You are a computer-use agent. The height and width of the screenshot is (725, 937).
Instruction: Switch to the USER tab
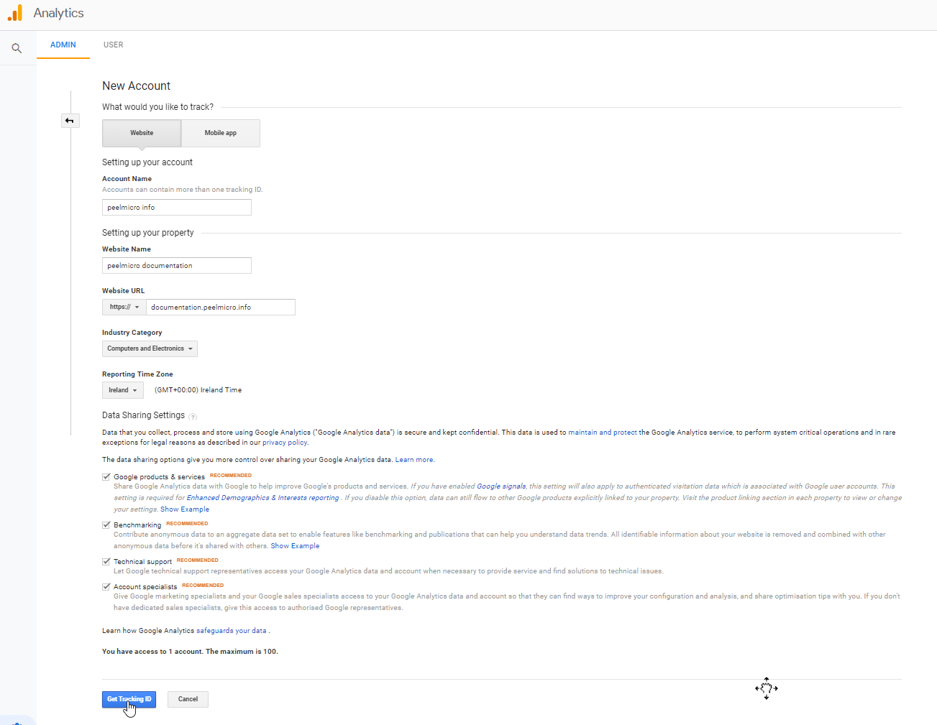(114, 45)
